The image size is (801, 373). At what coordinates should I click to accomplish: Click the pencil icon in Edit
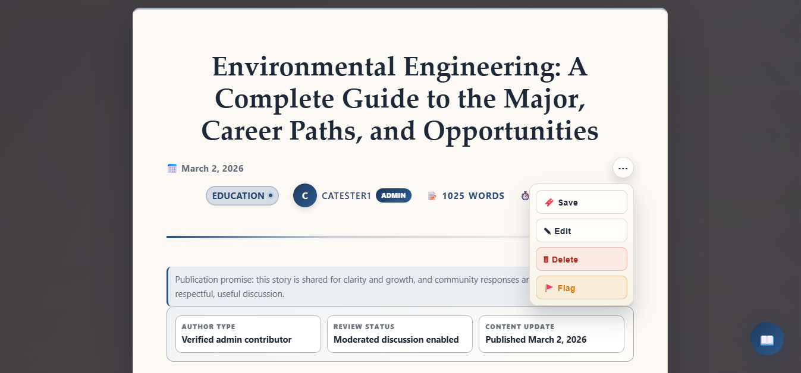(547, 231)
